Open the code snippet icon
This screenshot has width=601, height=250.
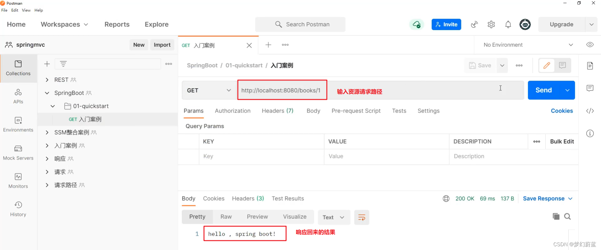tap(590, 111)
